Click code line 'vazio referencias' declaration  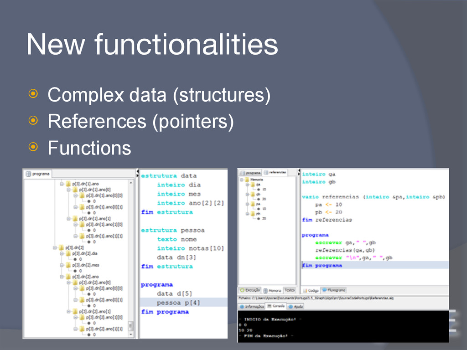374,197
